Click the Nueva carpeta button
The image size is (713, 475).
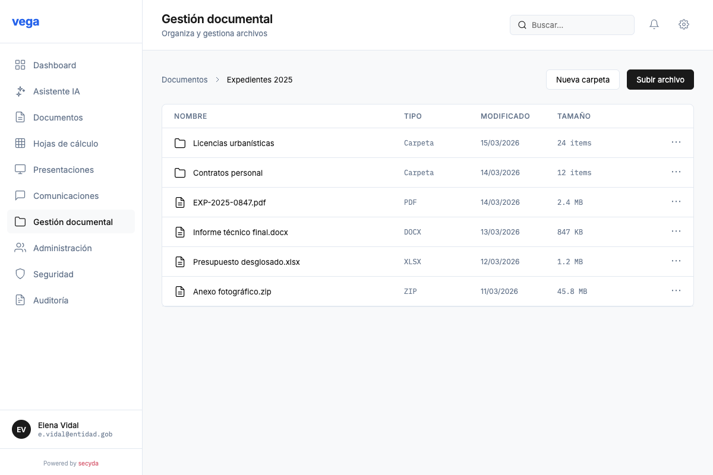click(582, 80)
